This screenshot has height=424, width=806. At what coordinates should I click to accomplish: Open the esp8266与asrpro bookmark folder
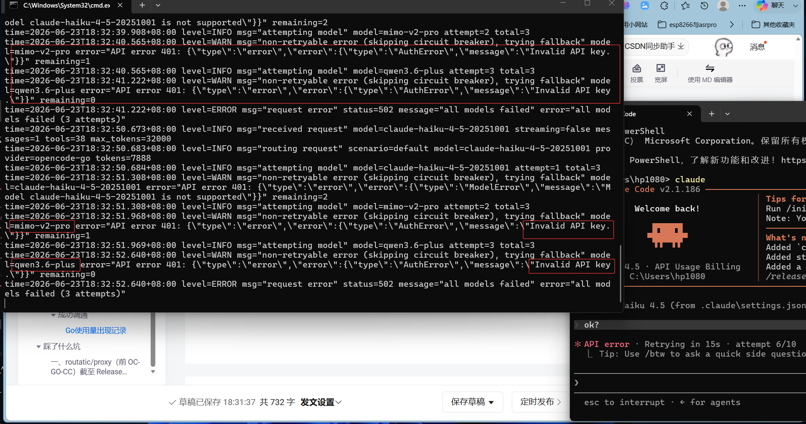point(687,24)
